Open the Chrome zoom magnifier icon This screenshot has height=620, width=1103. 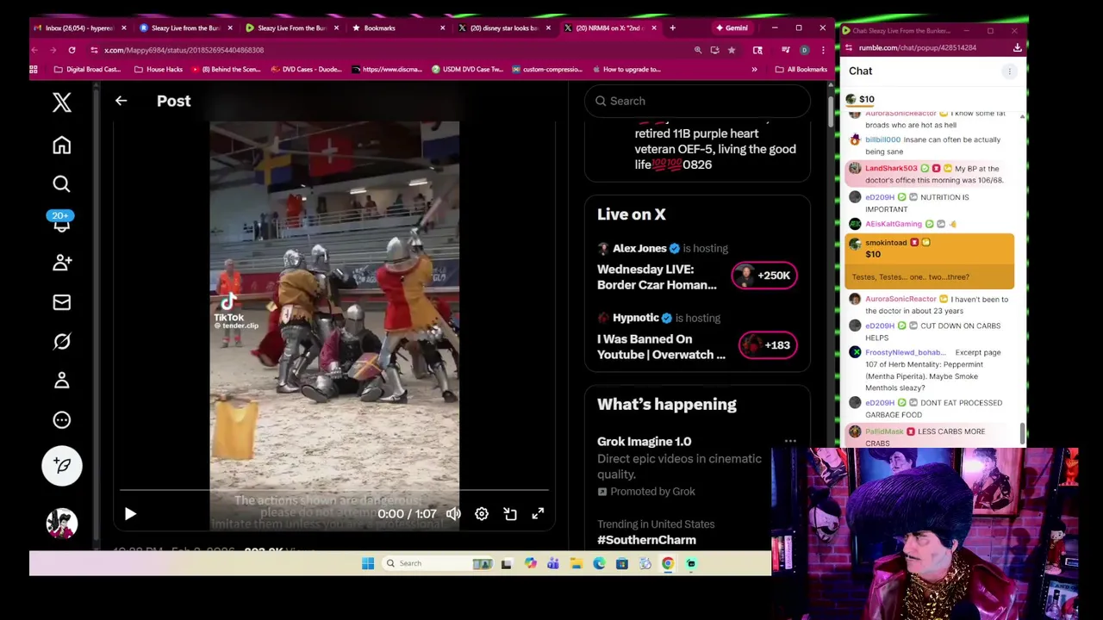click(x=698, y=50)
